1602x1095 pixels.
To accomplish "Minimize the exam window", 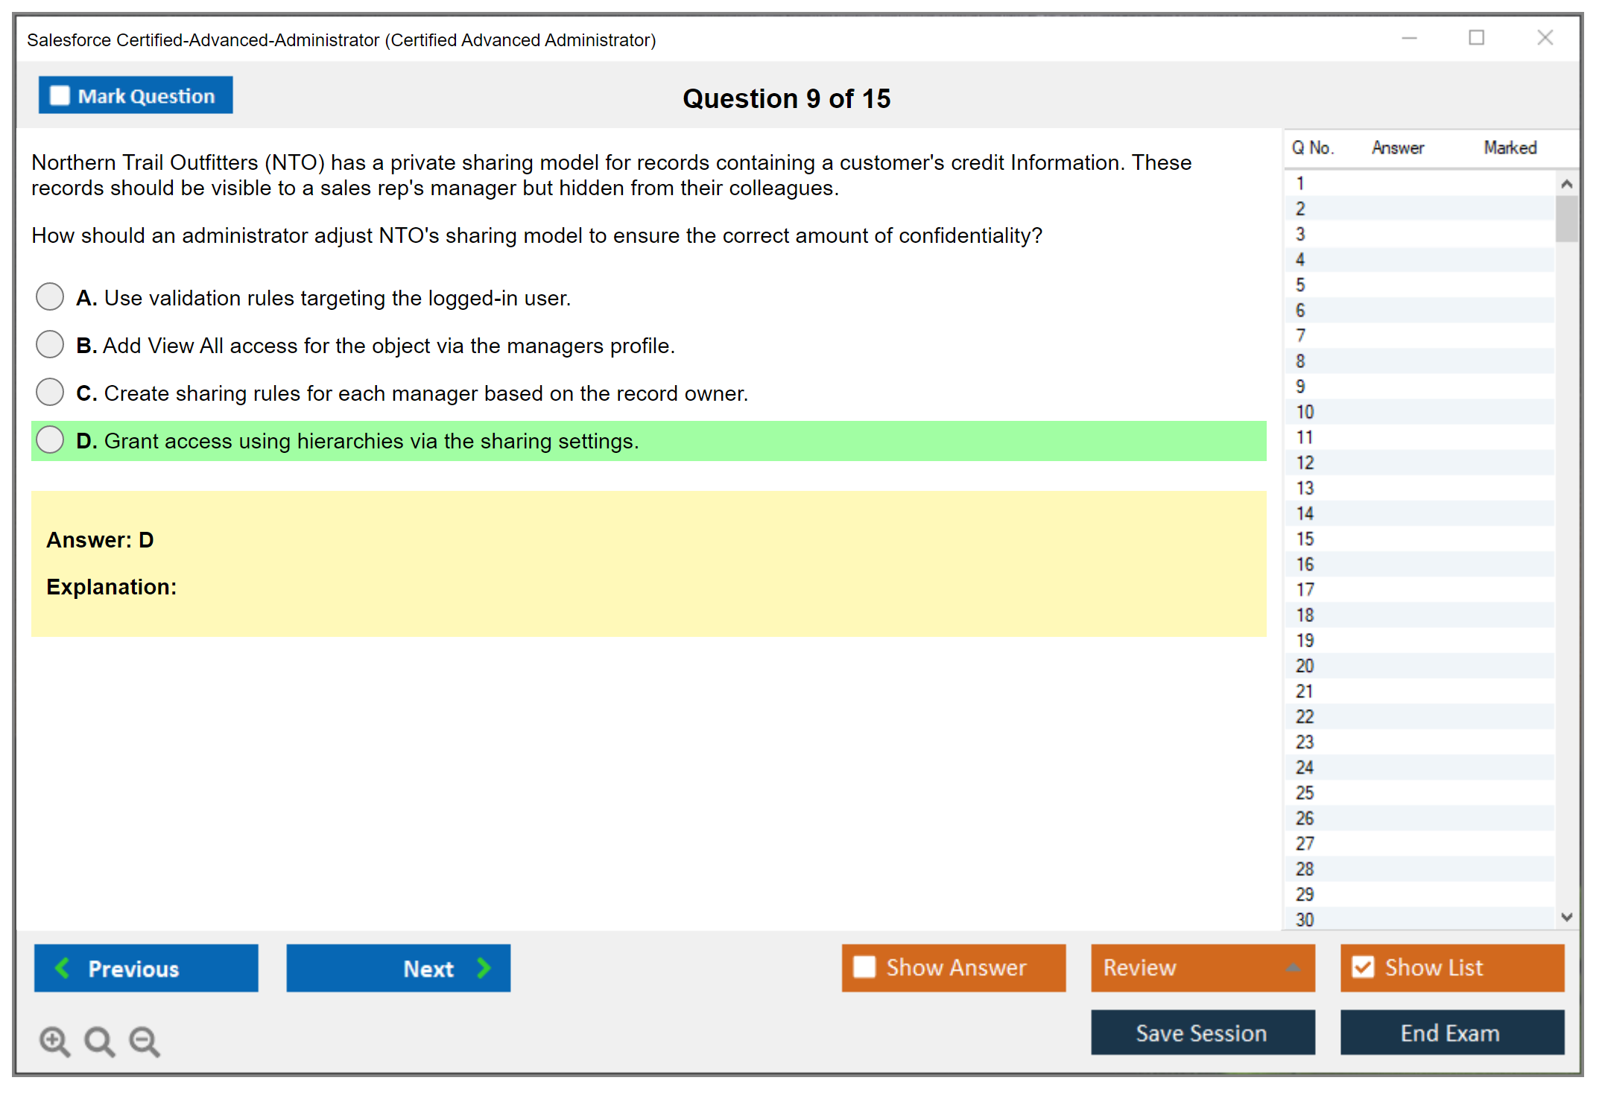I will [x=1409, y=38].
